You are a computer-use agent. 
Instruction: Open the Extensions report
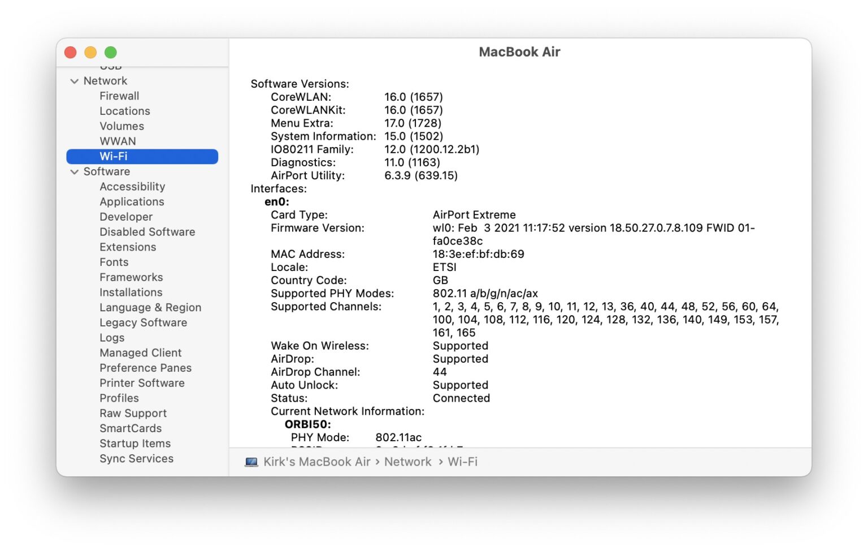(x=128, y=247)
